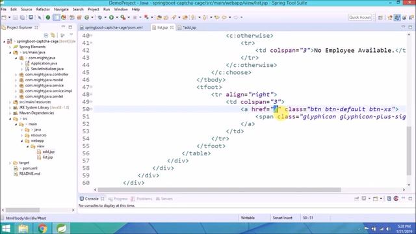The image size is (416, 234).
Task: Open Chrome from the Windows taskbar
Action: (42, 228)
